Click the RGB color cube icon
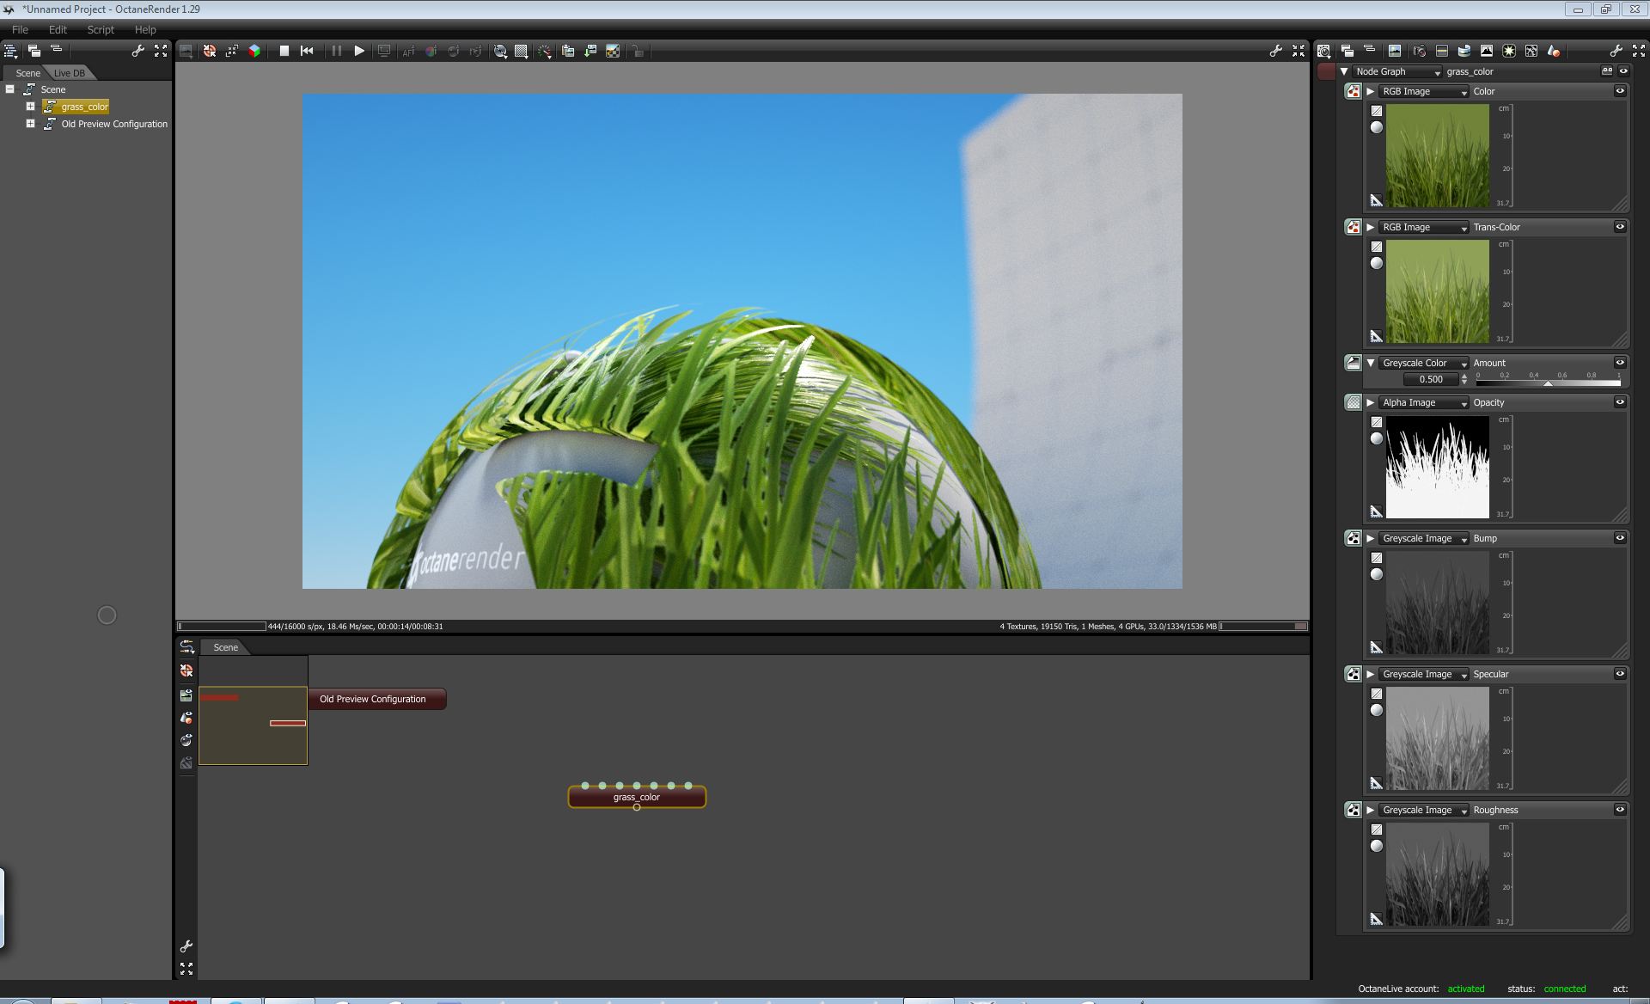Image resolution: width=1650 pixels, height=1004 pixels. [254, 51]
